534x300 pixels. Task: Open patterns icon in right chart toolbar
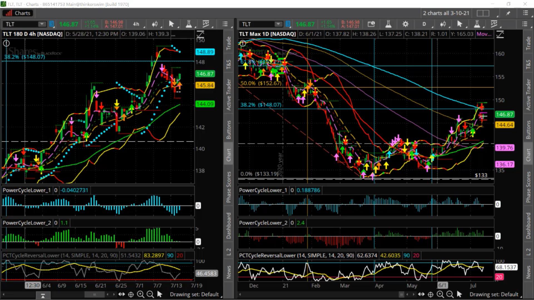[x=494, y=24]
